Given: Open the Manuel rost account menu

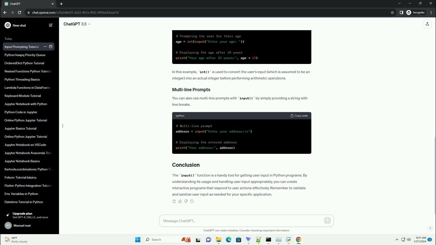Looking at the screenshot, I should tap(29, 225).
